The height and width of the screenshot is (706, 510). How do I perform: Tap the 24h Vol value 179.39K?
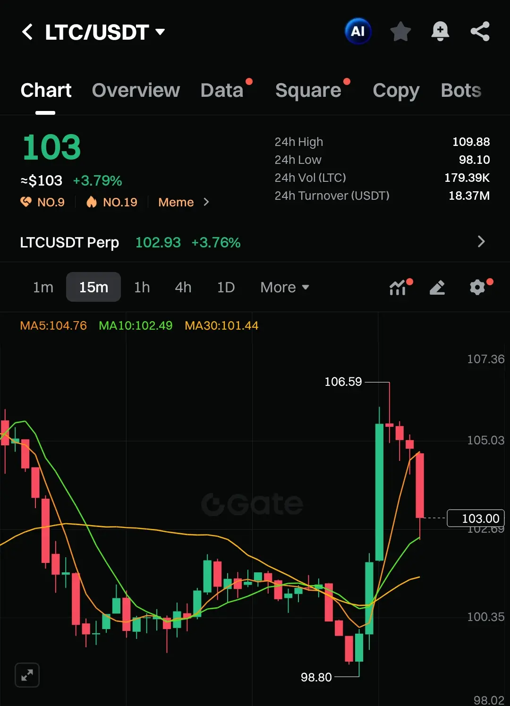tap(467, 178)
